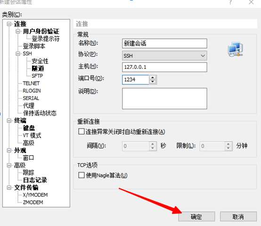Image resolution: width=261 pixels, height=226 pixels.
Task: Select 键盘 keyboard tree item
Action: 29,128
